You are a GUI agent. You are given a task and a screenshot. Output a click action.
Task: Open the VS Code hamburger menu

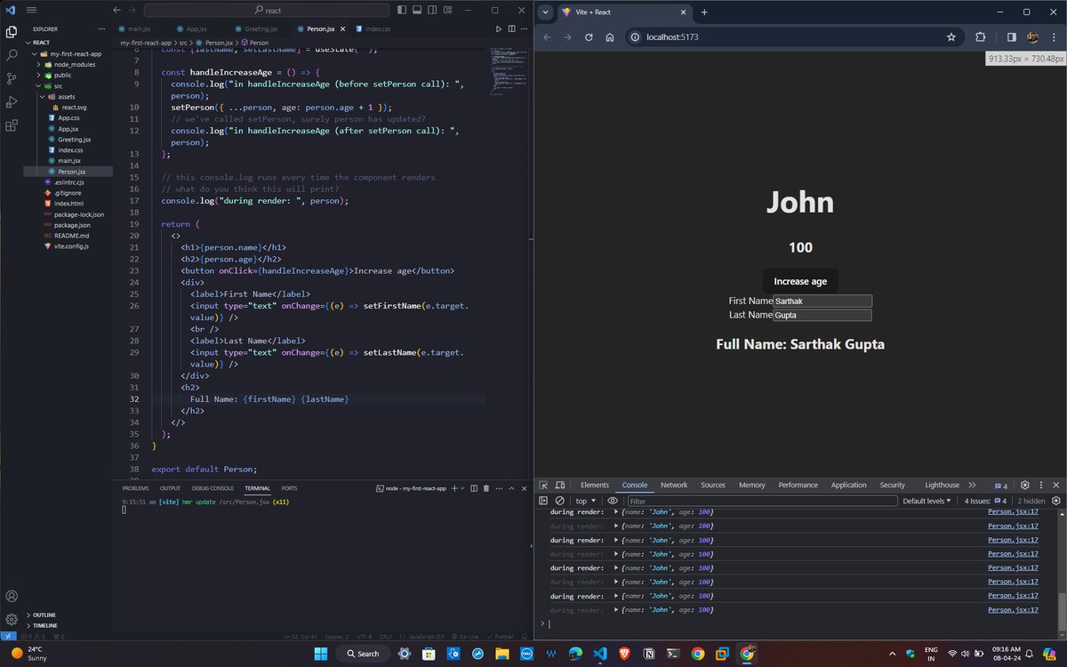pyautogui.click(x=31, y=10)
